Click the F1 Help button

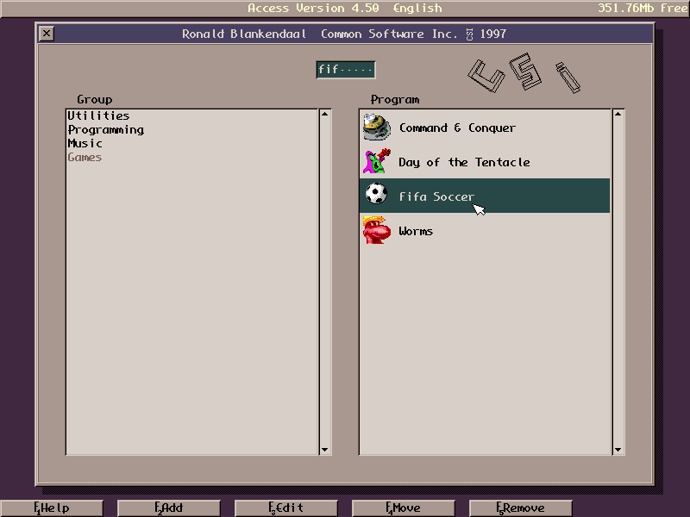[52, 508]
